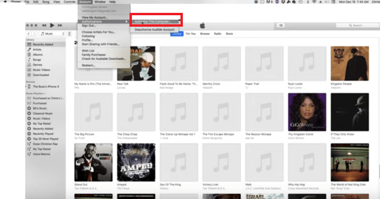Go forward with the right navigation arrow
Image resolution: width=380 pixels, height=199 pixels.
click(x=34, y=34)
